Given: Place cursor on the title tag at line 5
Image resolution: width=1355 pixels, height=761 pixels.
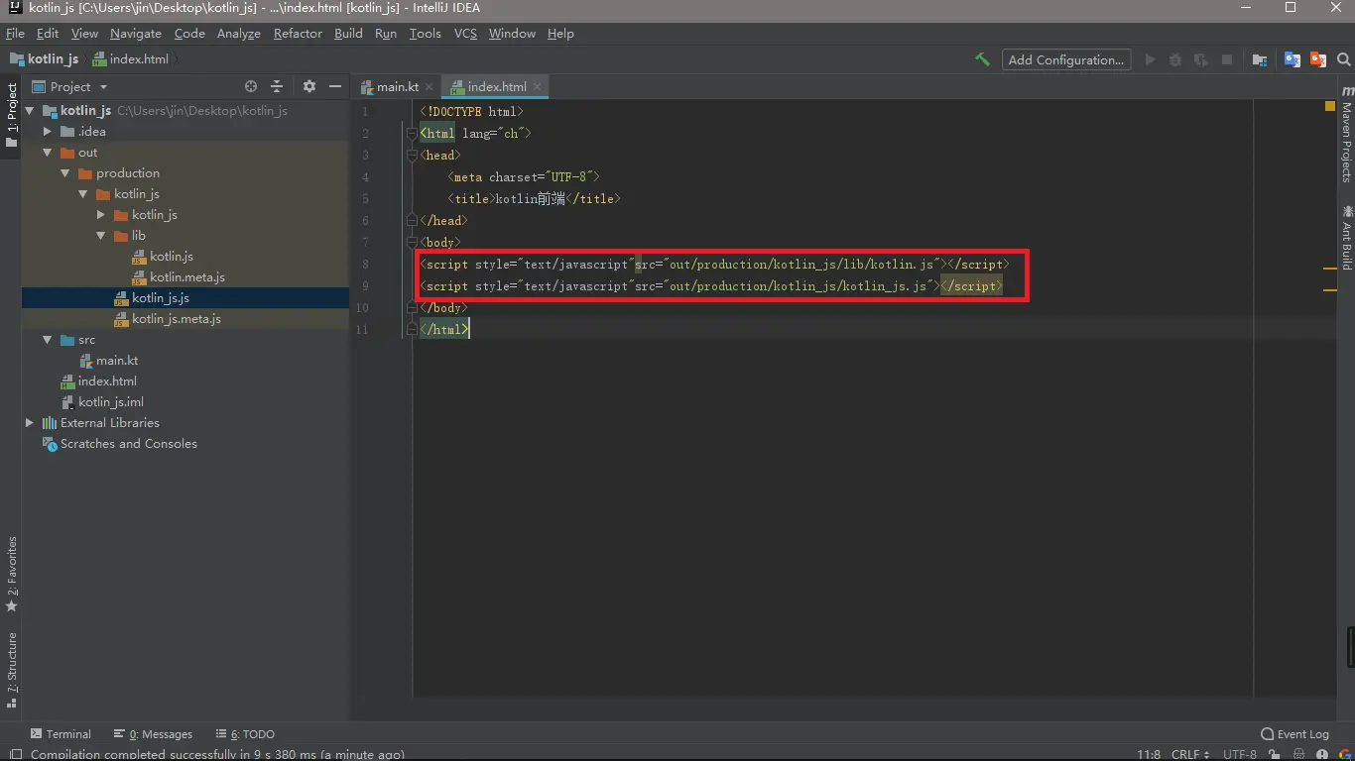Looking at the screenshot, I should (534, 199).
